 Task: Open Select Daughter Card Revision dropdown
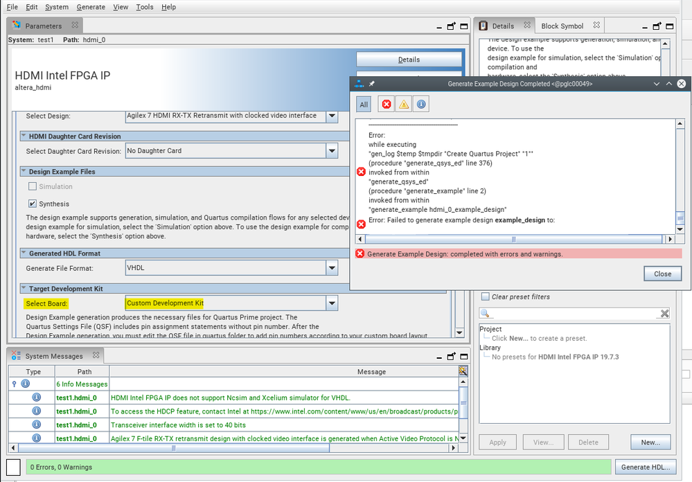click(x=332, y=151)
